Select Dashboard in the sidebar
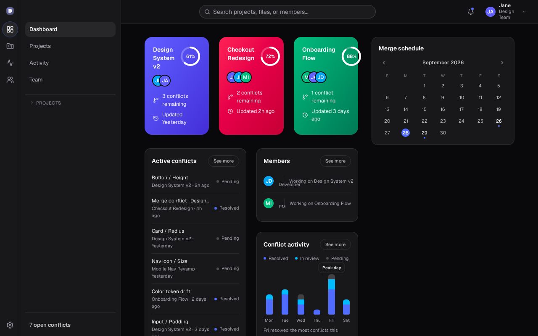Image resolution: width=538 pixels, height=336 pixels. point(70,29)
